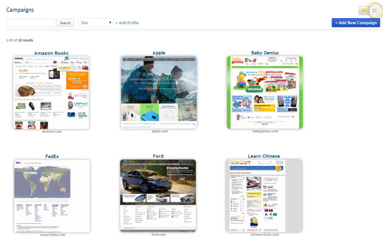Click the Add New Campaign button

355,22
